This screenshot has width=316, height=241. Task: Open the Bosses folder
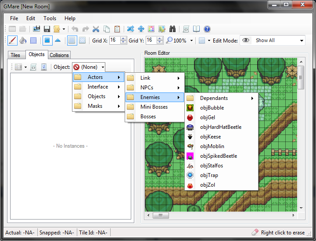[154, 117]
